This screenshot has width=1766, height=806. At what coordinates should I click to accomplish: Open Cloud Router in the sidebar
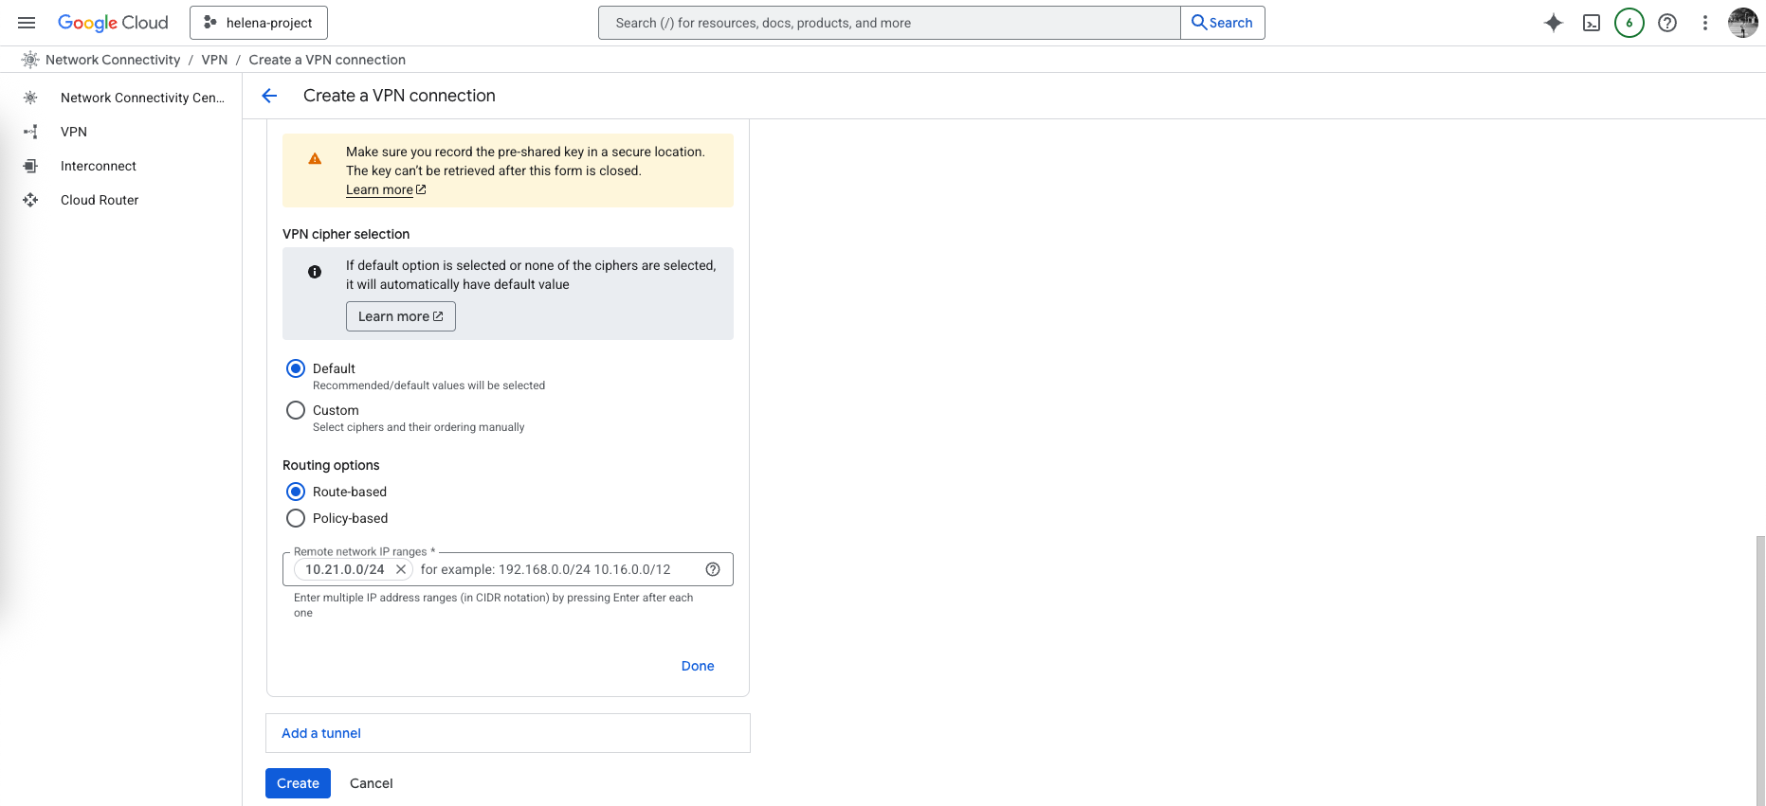tap(100, 200)
